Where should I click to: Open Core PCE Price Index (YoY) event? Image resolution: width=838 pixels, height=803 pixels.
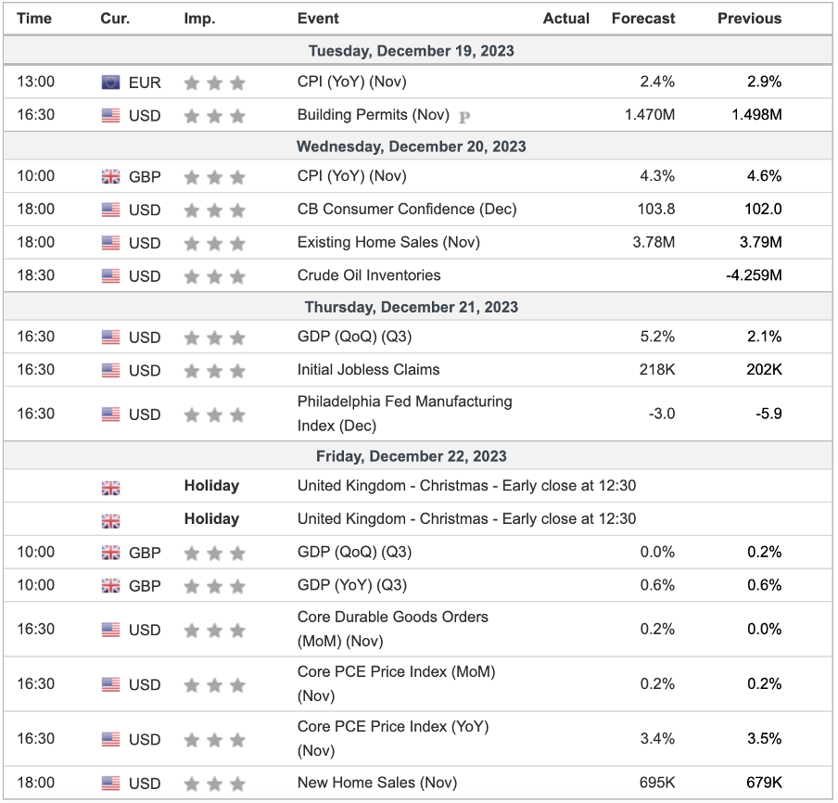point(393,738)
